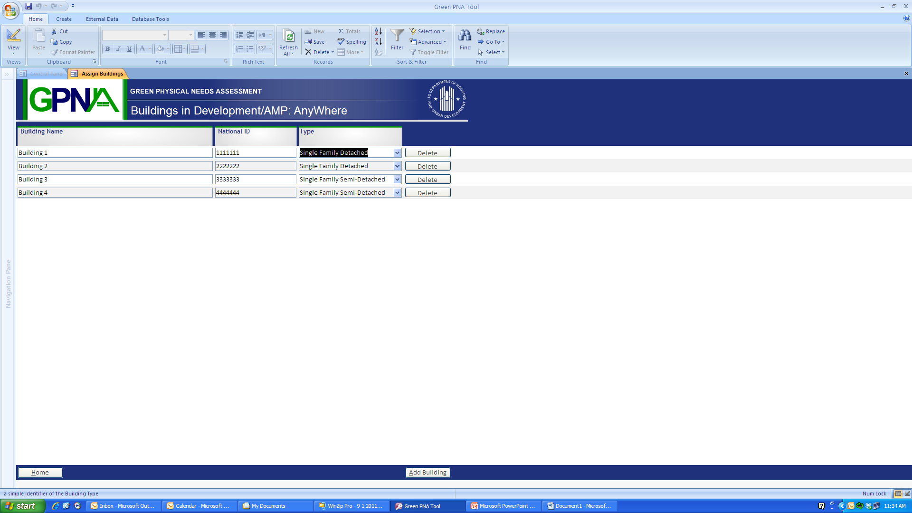The width and height of the screenshot is (912, 513).
Task: Click the Office button logo
Action: coord(10,10)
